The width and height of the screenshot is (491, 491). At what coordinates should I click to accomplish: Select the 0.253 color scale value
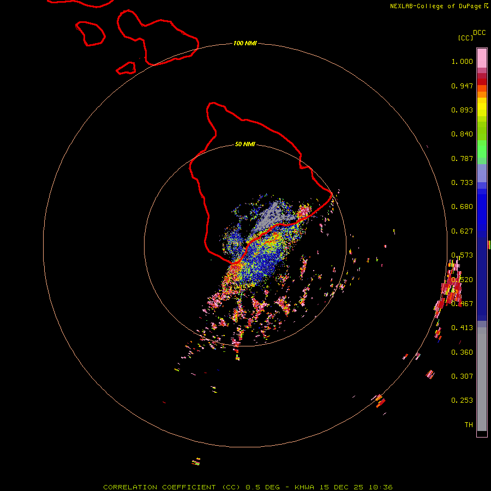(462, 400)
